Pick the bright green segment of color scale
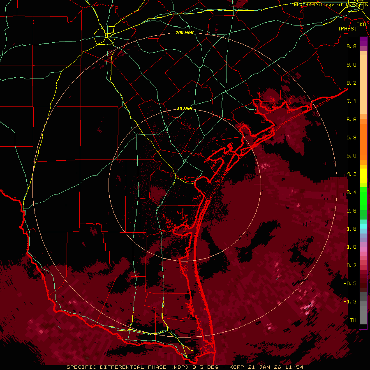 point(363,198)
